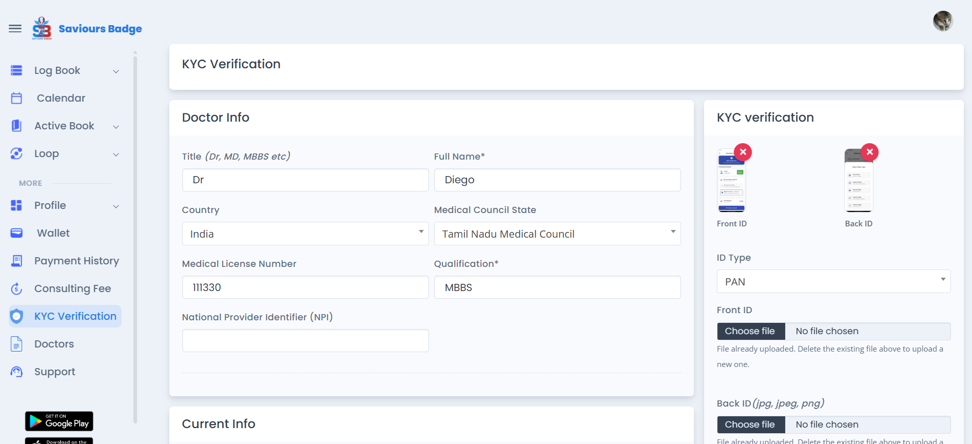
Task: Expand the Profile submenu
Action: 116,206
